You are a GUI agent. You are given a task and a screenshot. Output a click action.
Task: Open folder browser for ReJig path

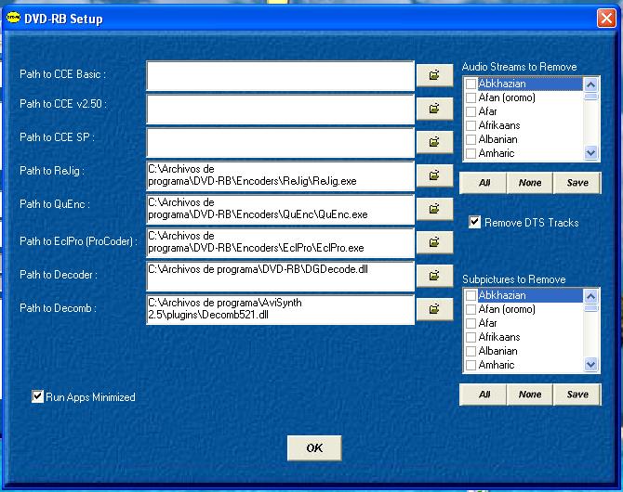pyautogui.click(x=434, y=175)
